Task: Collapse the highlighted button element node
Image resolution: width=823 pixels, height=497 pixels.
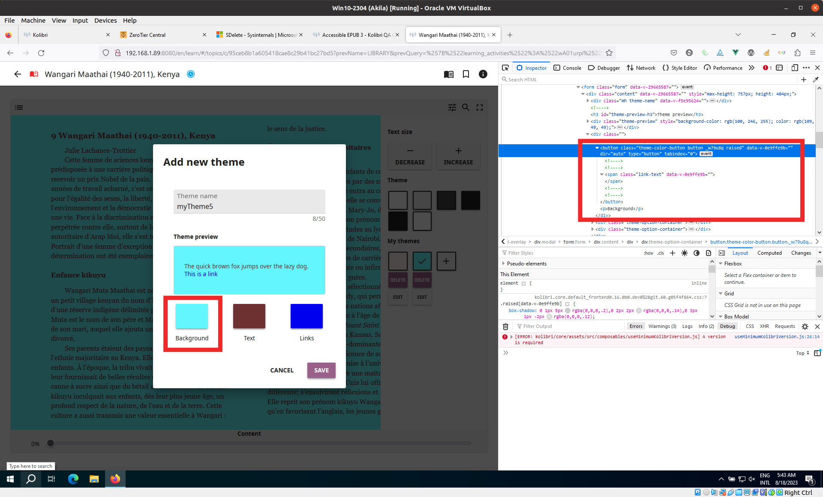Action: point(597,148)
